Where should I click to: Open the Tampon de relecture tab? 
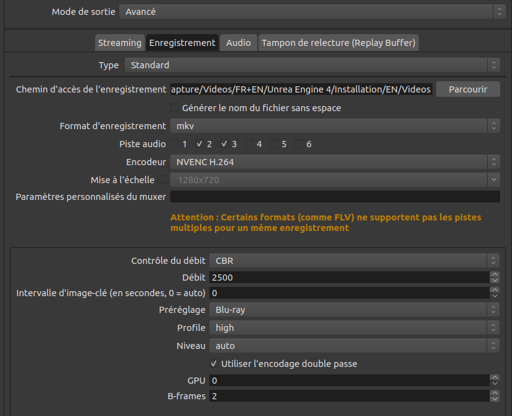[x=339, y=43]
